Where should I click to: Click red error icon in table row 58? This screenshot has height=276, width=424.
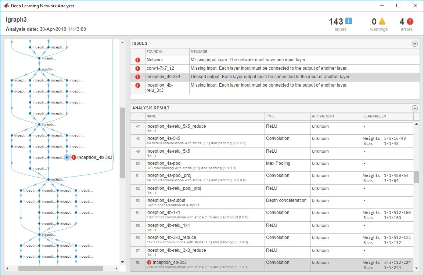(x=149, y=262)
